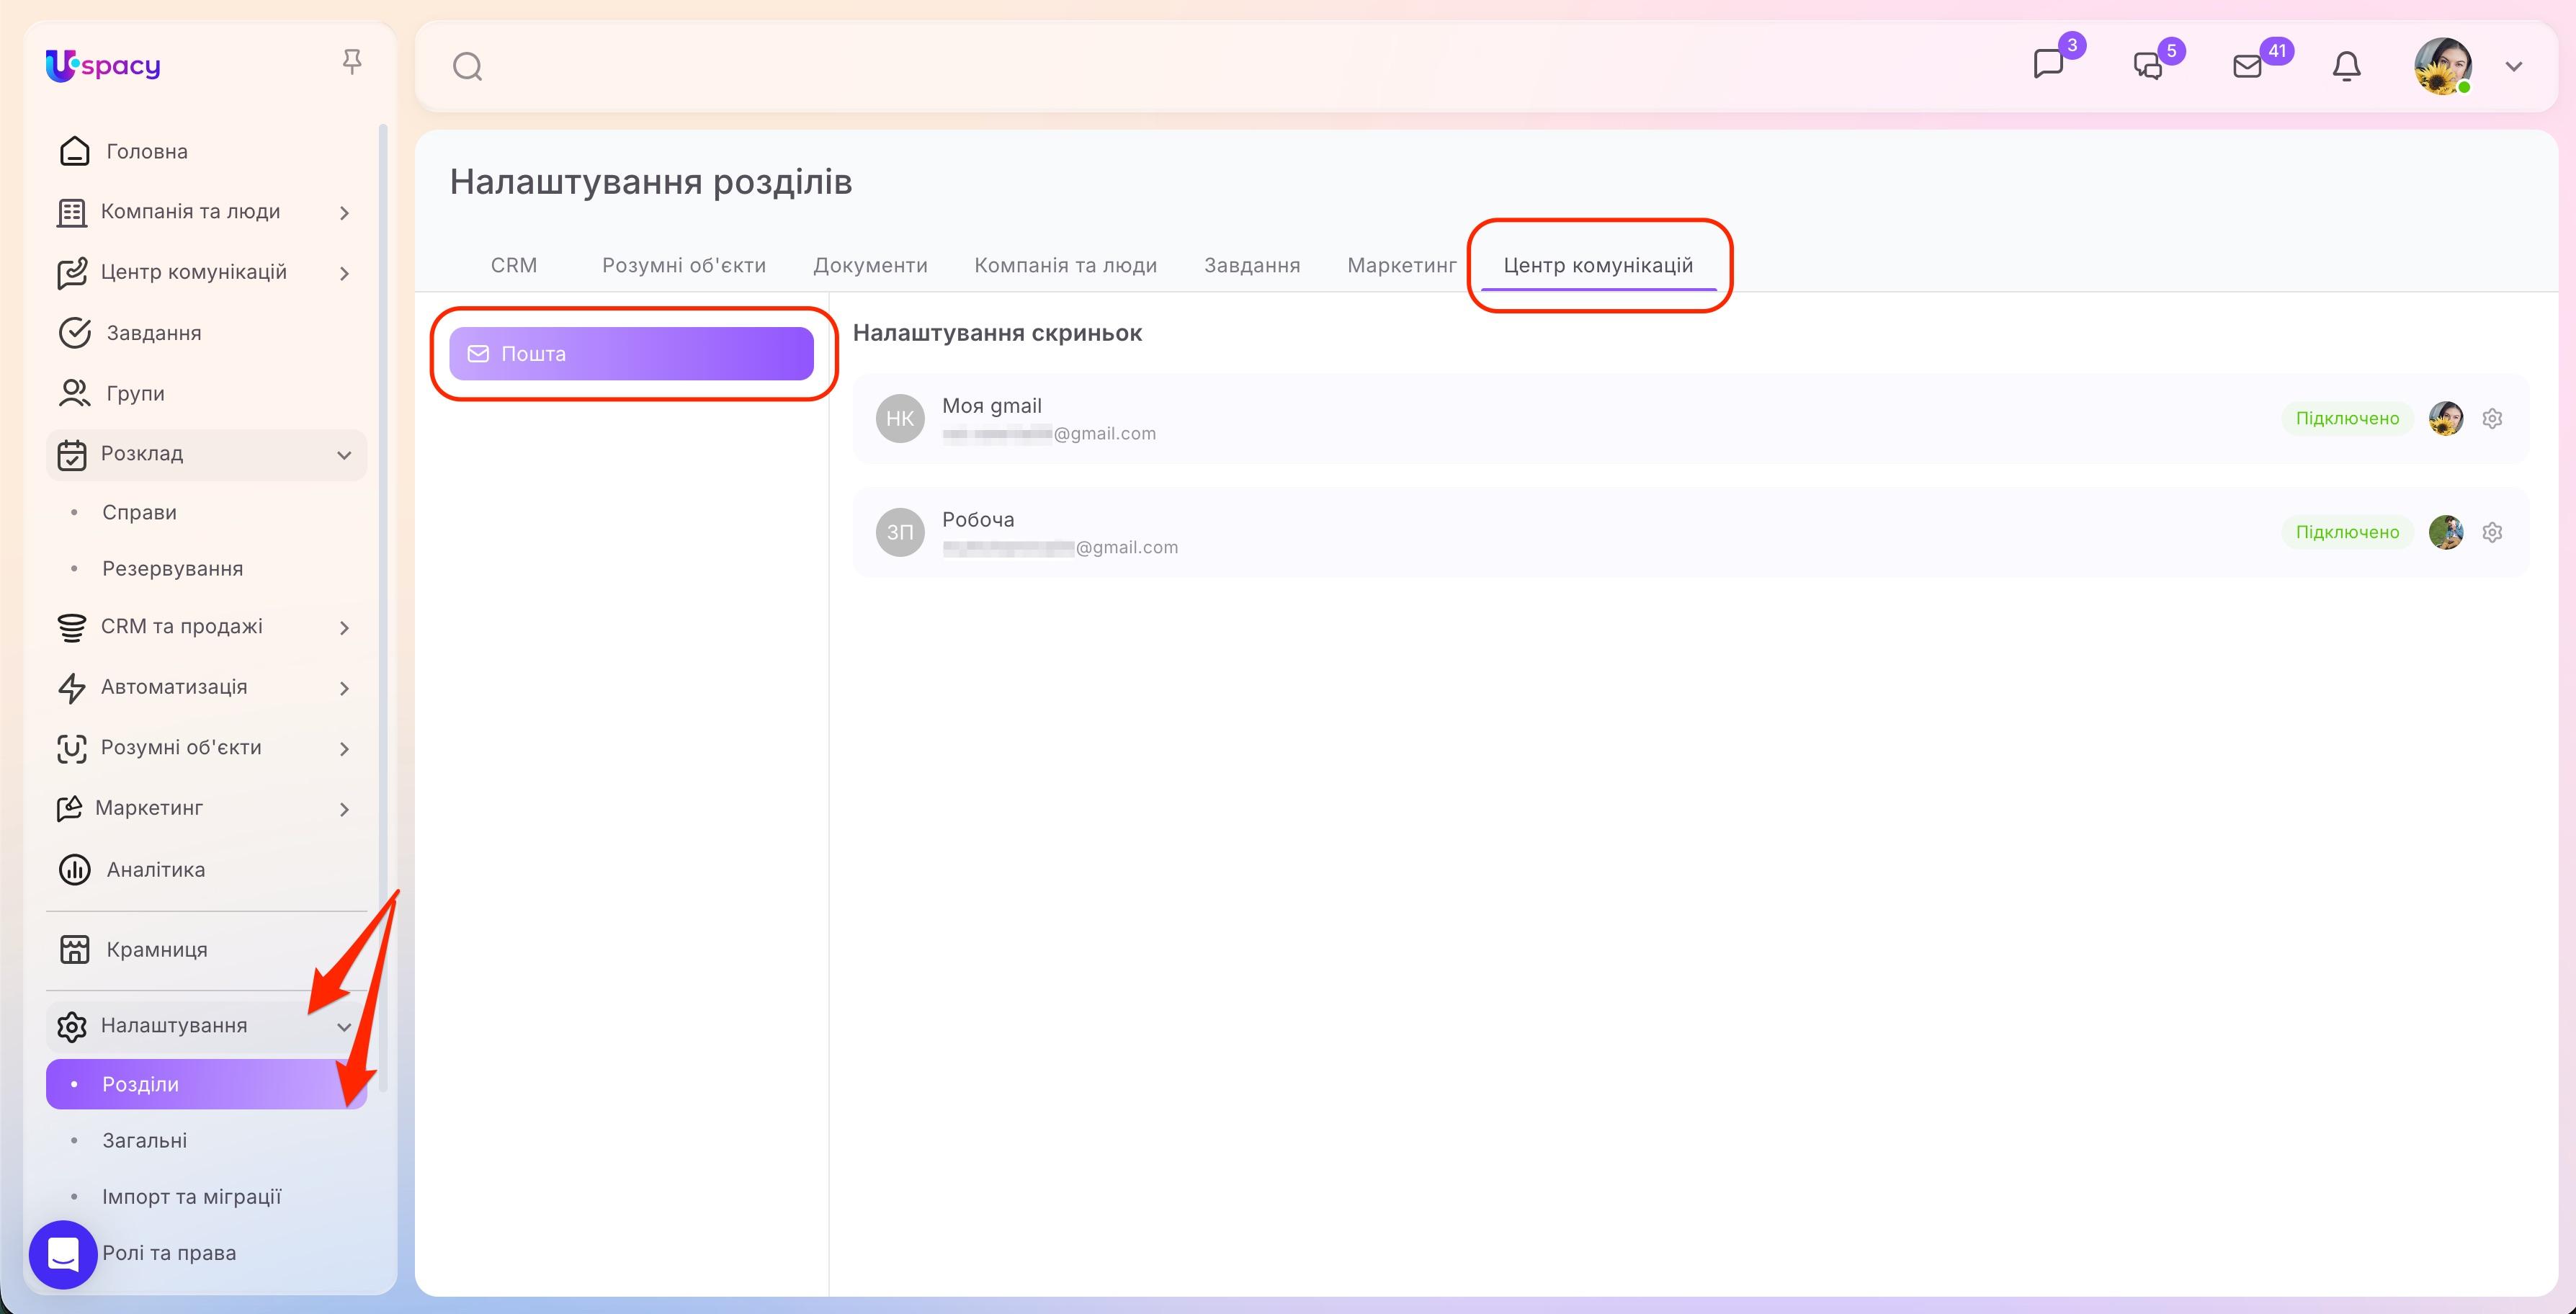Open mail icon with badge 41
This screenshot has width=2576, height=1314.
point(2247,66)
